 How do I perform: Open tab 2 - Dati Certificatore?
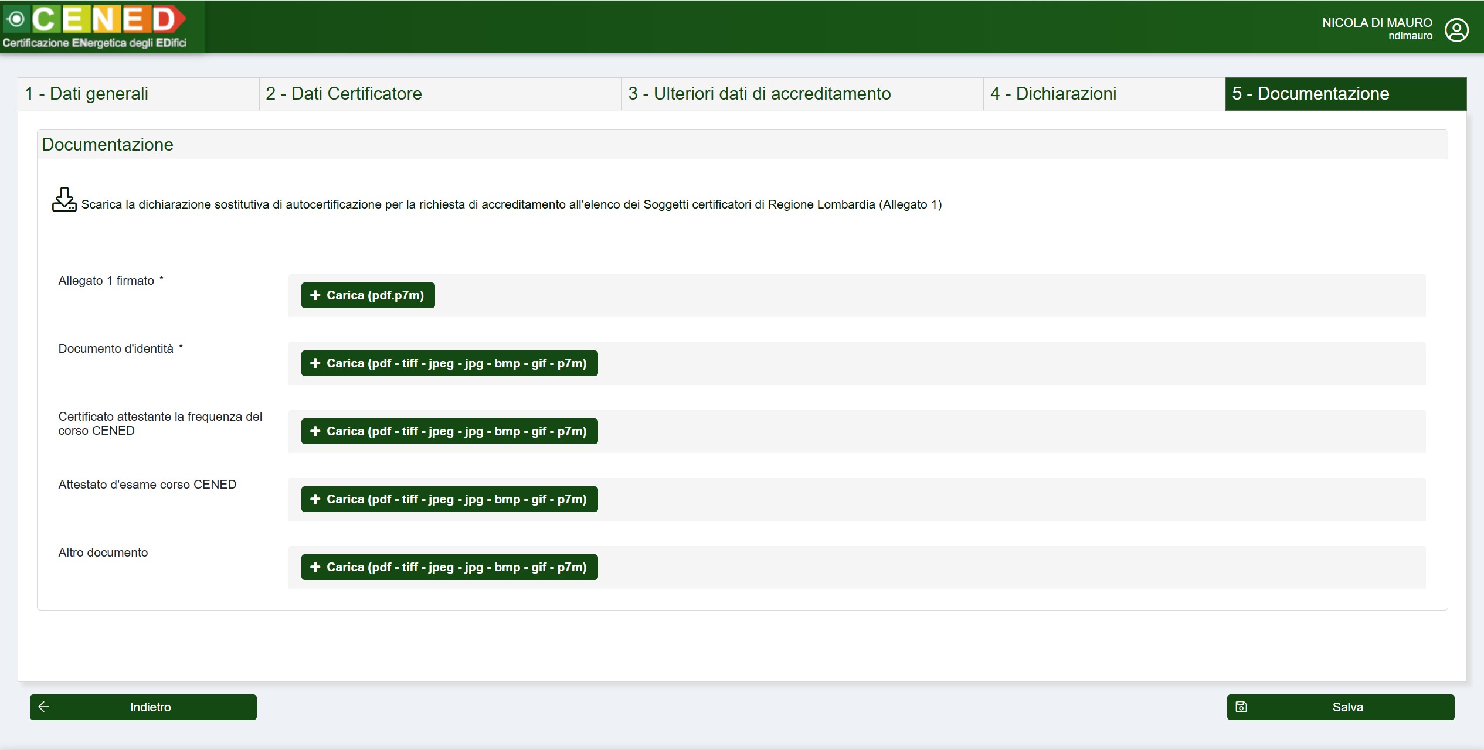coord(440,94)
